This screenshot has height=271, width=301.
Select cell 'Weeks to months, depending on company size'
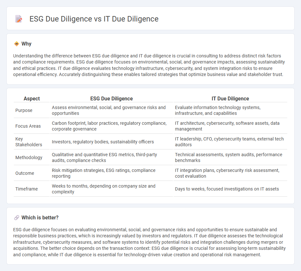(x=111, y=189)
